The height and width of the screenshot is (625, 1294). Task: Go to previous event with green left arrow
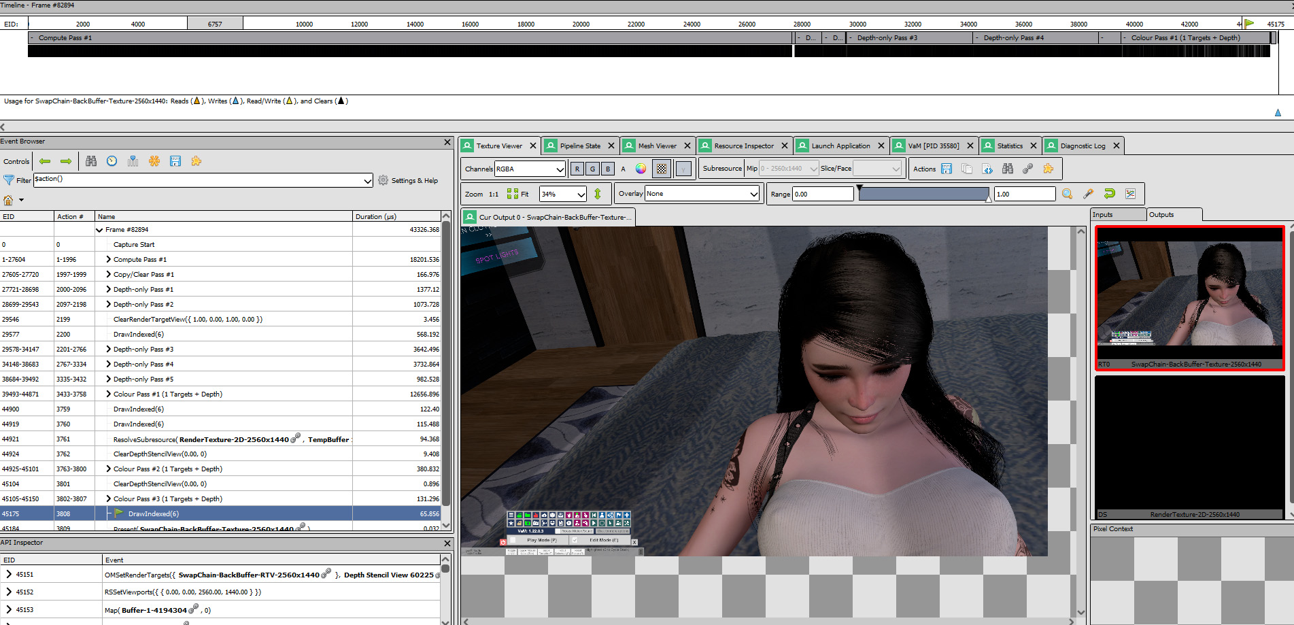coord(45,161)
